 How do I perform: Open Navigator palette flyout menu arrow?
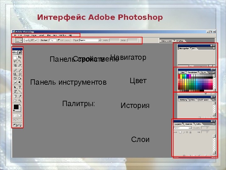pyautogui.click(x=214, y=48)
